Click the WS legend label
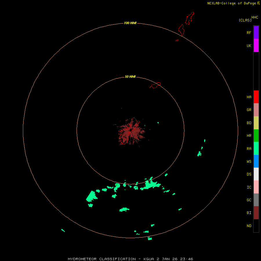The width and height of the screenshot is (261, 261). tap(249, 161)
